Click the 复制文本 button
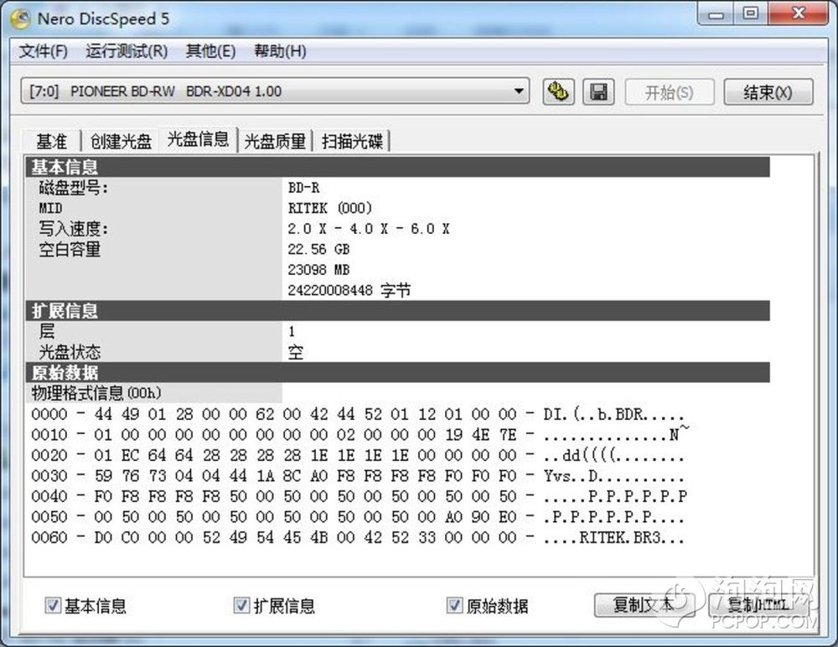838x647 pixels. click(x=644, y=605)
